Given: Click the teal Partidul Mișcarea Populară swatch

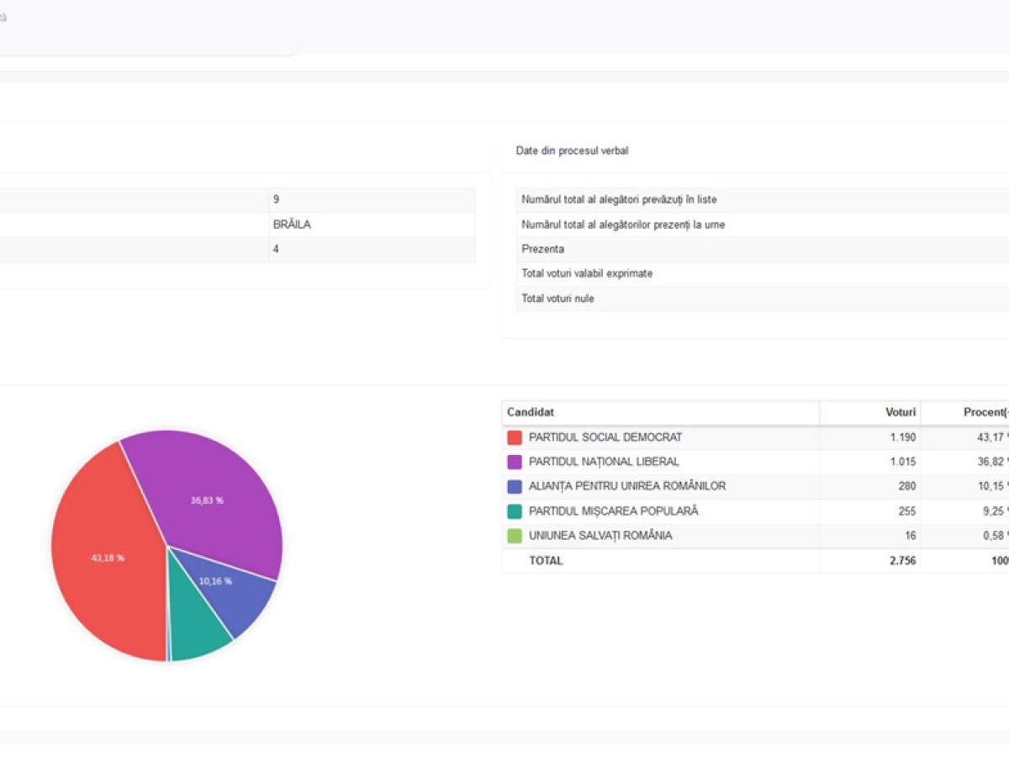Looking at the screenshot, I should tap(515, 511).
